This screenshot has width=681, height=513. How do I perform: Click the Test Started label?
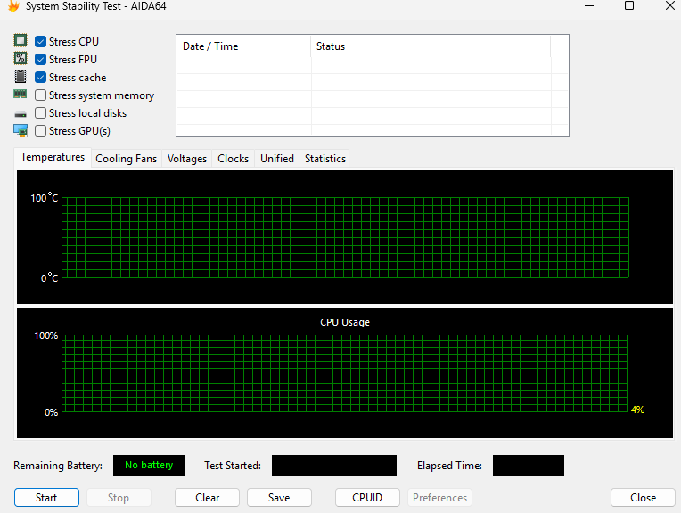(233, 466)
